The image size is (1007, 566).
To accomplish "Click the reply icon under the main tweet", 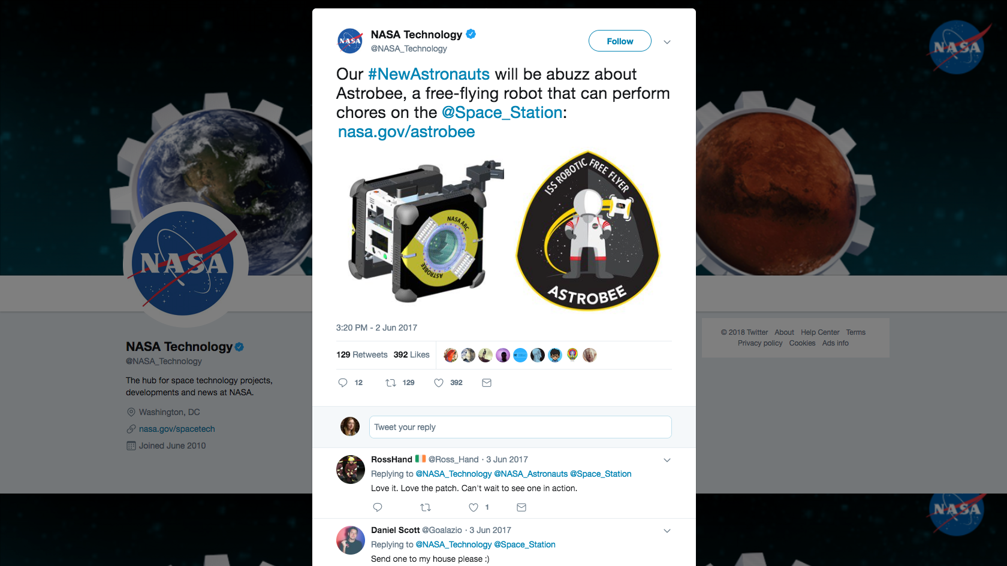I will click(x=343, y=383).
